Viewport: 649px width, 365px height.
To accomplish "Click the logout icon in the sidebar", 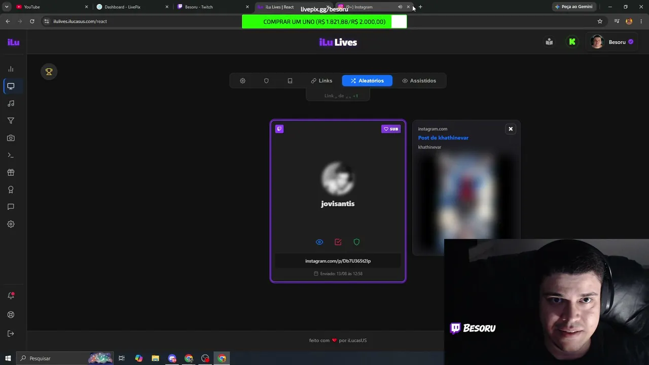I will coord(11,333).
